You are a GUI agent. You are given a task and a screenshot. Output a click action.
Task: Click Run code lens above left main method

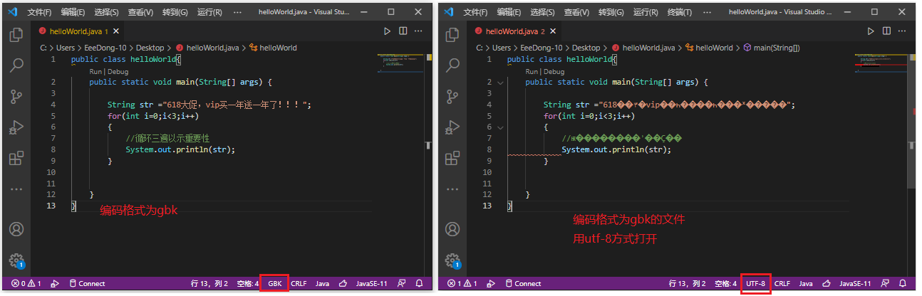coord(95,72)
